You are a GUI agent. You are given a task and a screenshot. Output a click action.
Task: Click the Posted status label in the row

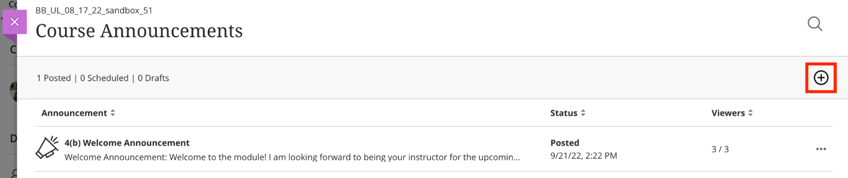click(x=565, y=143)
